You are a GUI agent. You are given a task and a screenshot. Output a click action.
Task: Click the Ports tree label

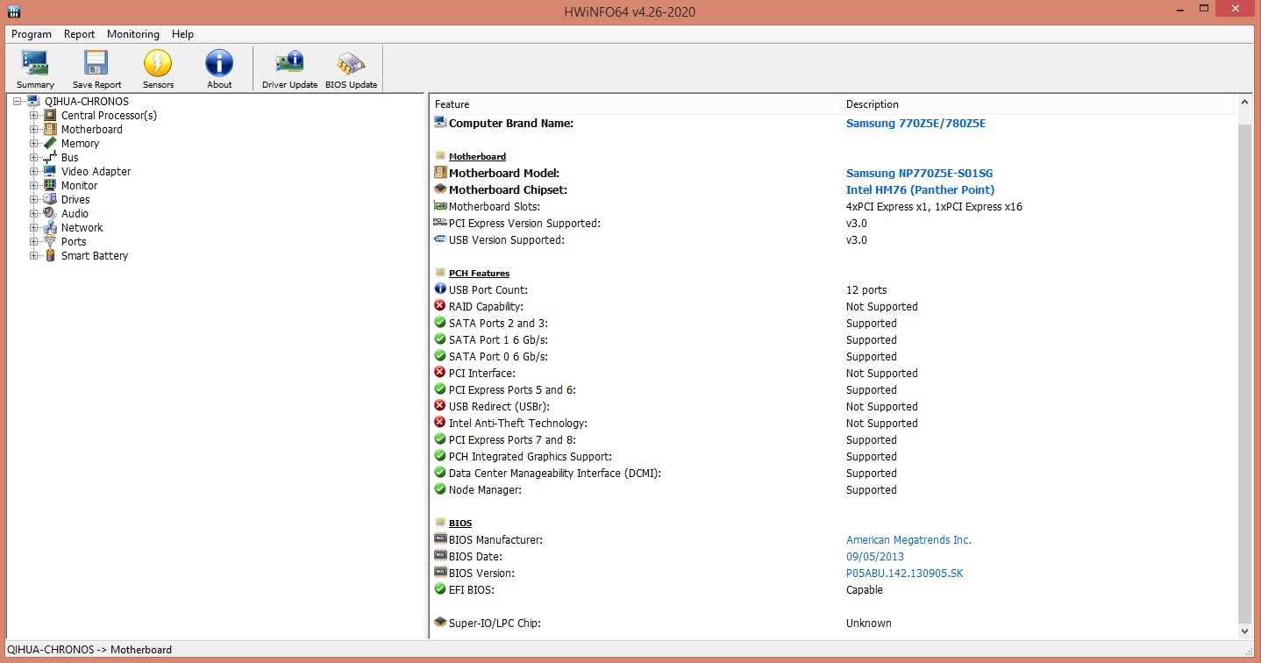[x=74, y=242]
